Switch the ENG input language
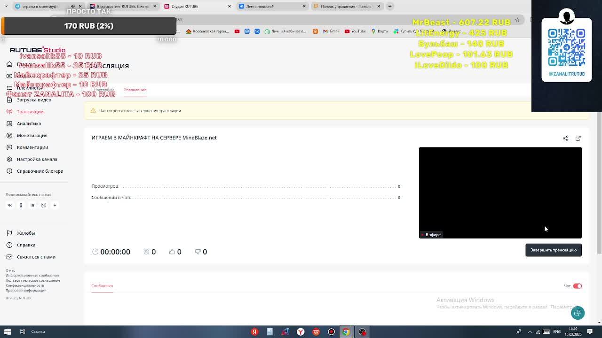This screenshot has height=338, width=602. pos(557,332)
